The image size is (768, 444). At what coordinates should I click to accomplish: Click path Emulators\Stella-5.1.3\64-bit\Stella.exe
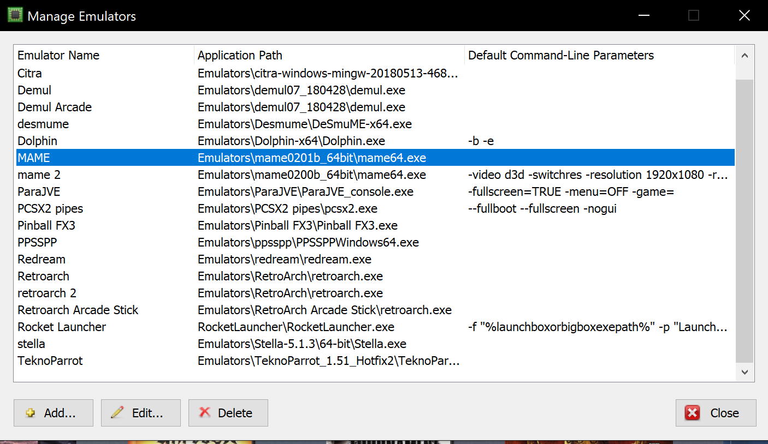(302, 344)
